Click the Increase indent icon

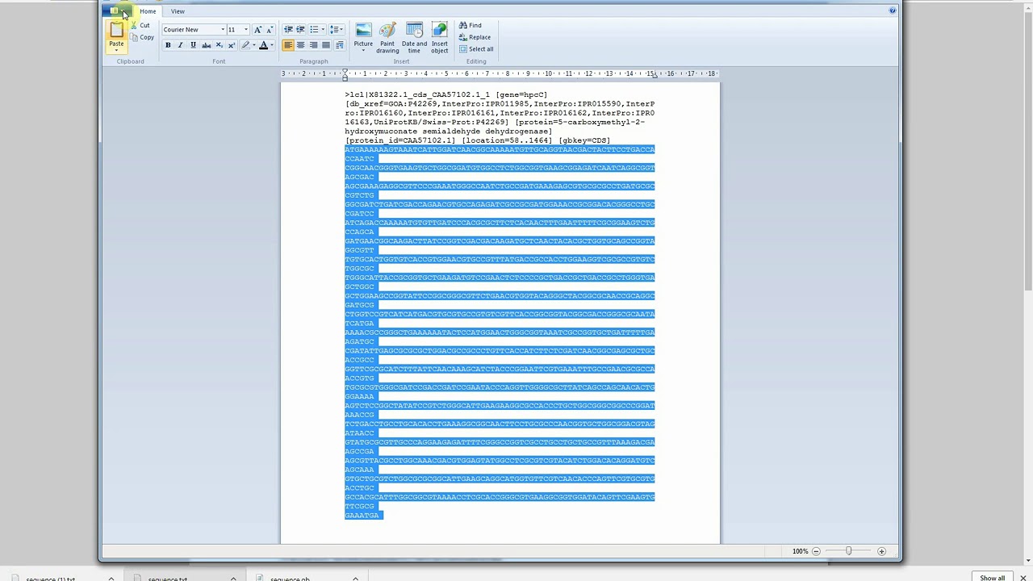pyautogui.click(x=300, y=30)
